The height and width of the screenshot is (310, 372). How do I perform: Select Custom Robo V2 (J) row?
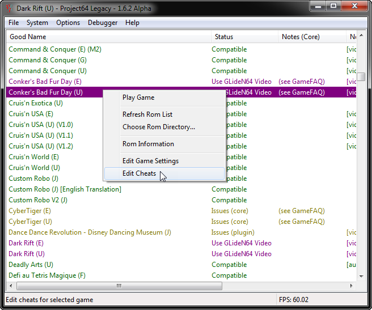181,200
